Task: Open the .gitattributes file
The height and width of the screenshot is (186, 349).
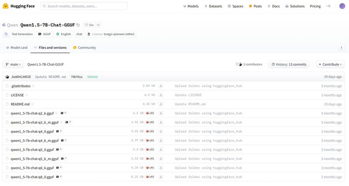Action: click(21, 86)
